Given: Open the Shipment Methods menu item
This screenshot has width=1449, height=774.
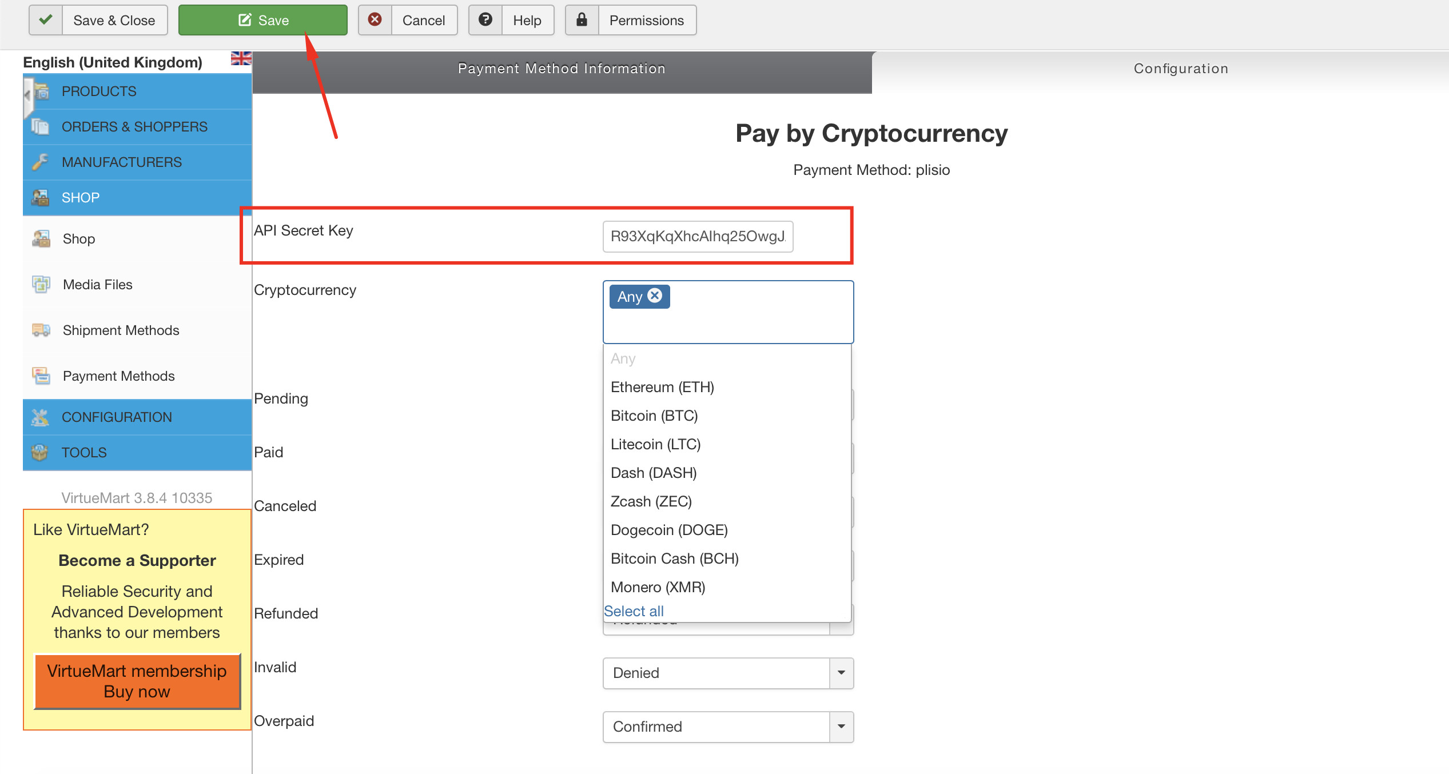Looking at the screenshot, I should tap(137, 330).
